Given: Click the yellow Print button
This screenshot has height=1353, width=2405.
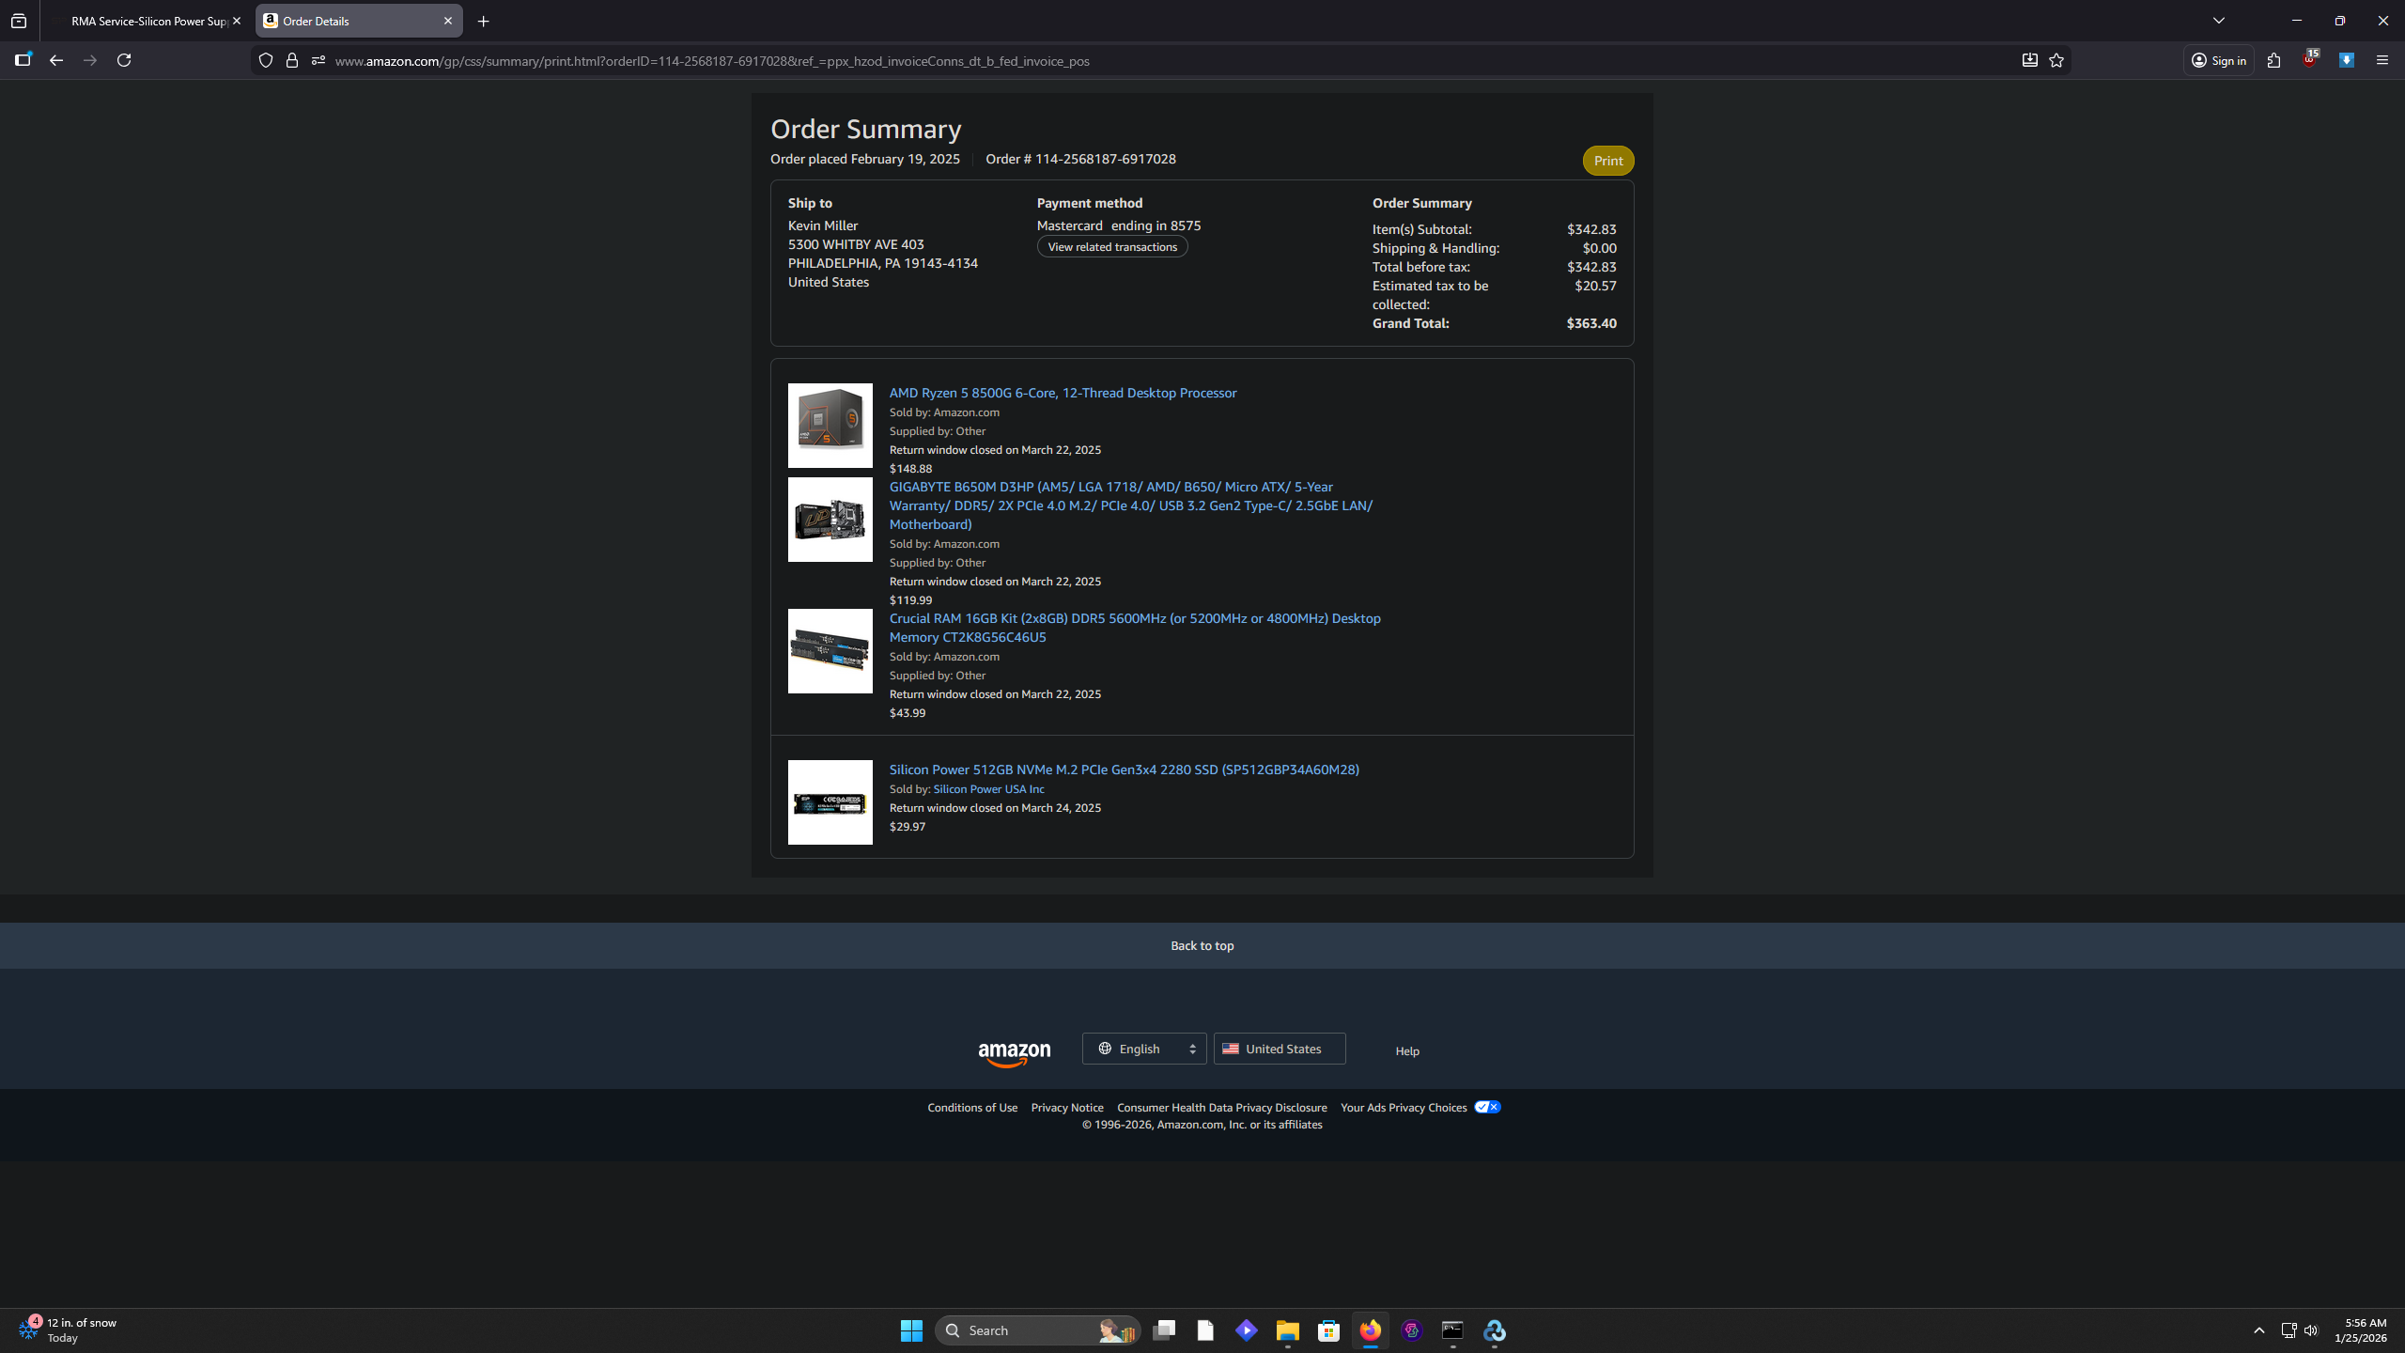Looking at the screenshot, I should pyautogui.click(x=1607, y=161).
